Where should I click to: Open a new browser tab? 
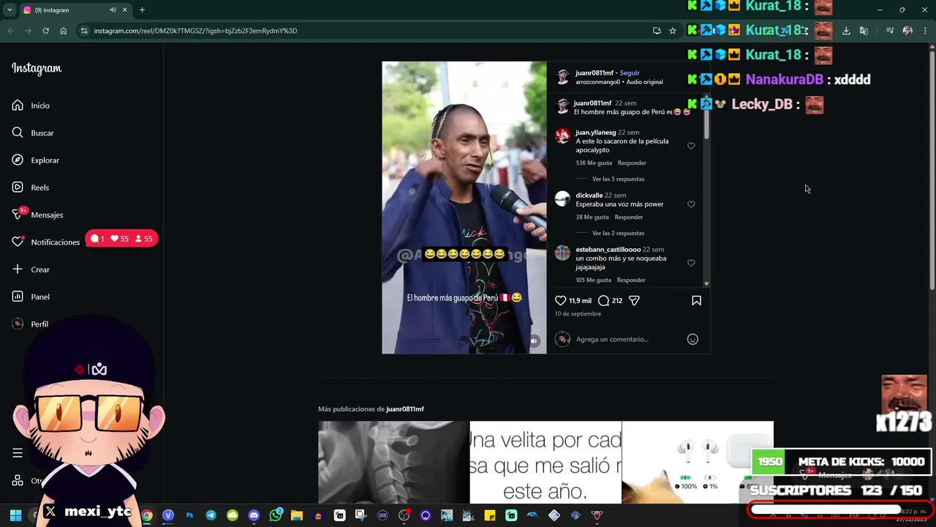(x=142, y=10)
